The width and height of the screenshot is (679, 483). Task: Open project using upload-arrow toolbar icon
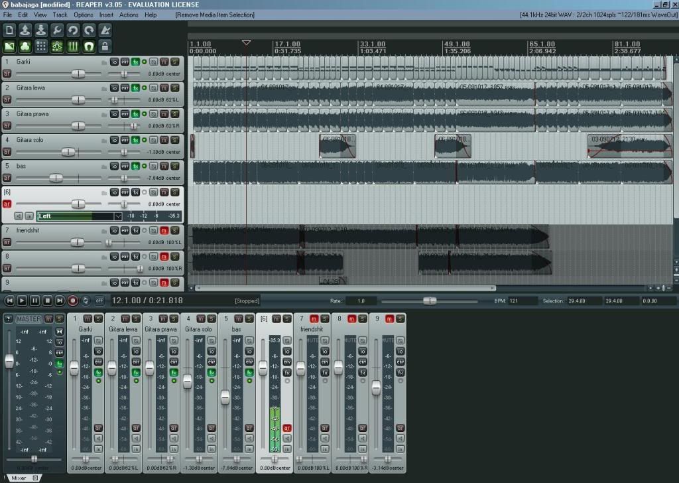[25, 31]
